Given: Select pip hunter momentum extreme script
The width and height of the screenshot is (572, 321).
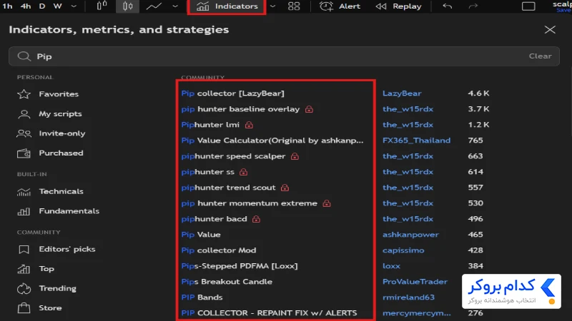Looking at the screenshot, I should coord(249,203).
